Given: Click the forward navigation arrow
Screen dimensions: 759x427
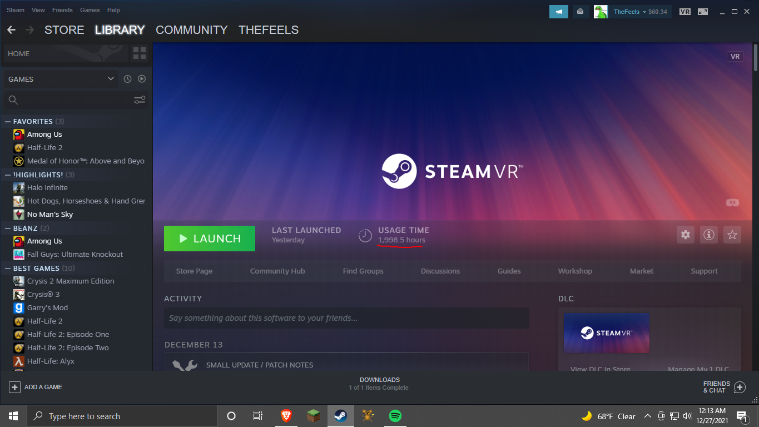Looking at the screenshot, I should coord(30,30).
